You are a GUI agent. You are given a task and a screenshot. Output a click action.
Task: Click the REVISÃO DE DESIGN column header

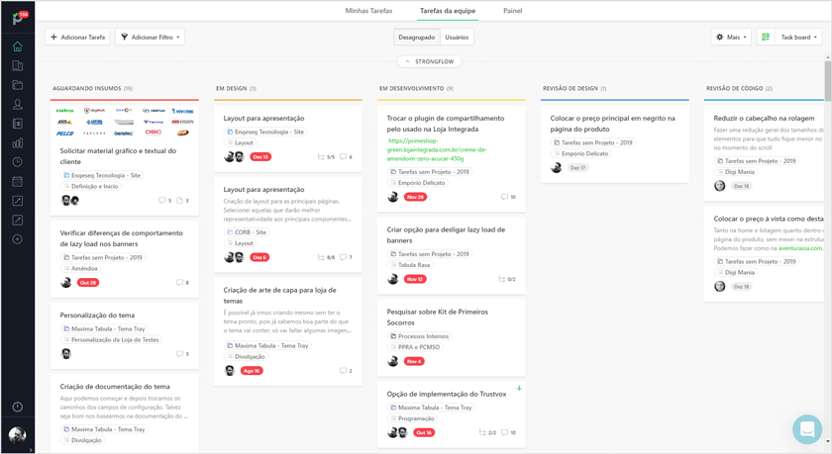[x=574, y=88]
